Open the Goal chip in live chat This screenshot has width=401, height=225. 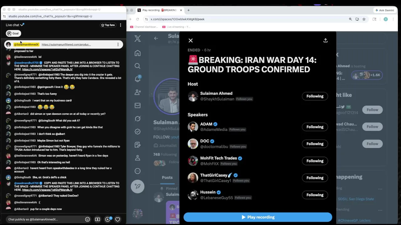point(13,33)
